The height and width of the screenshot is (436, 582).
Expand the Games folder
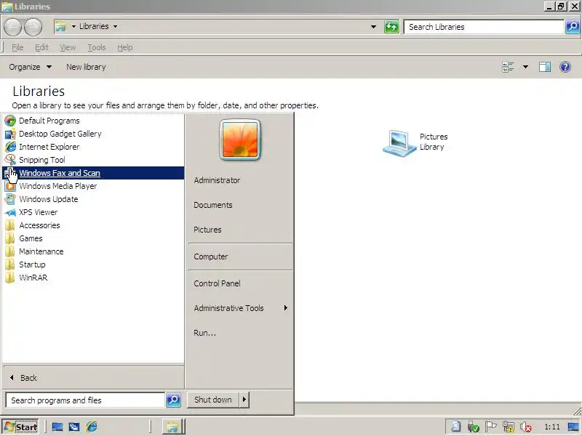93,238
